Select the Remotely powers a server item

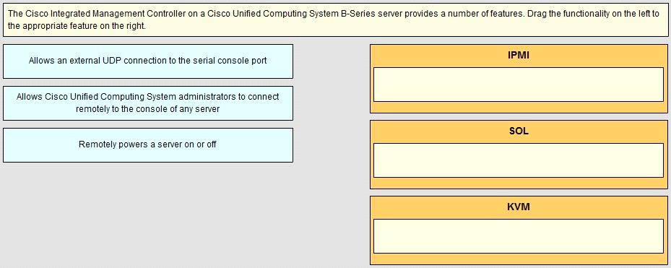tap(148, 145)
